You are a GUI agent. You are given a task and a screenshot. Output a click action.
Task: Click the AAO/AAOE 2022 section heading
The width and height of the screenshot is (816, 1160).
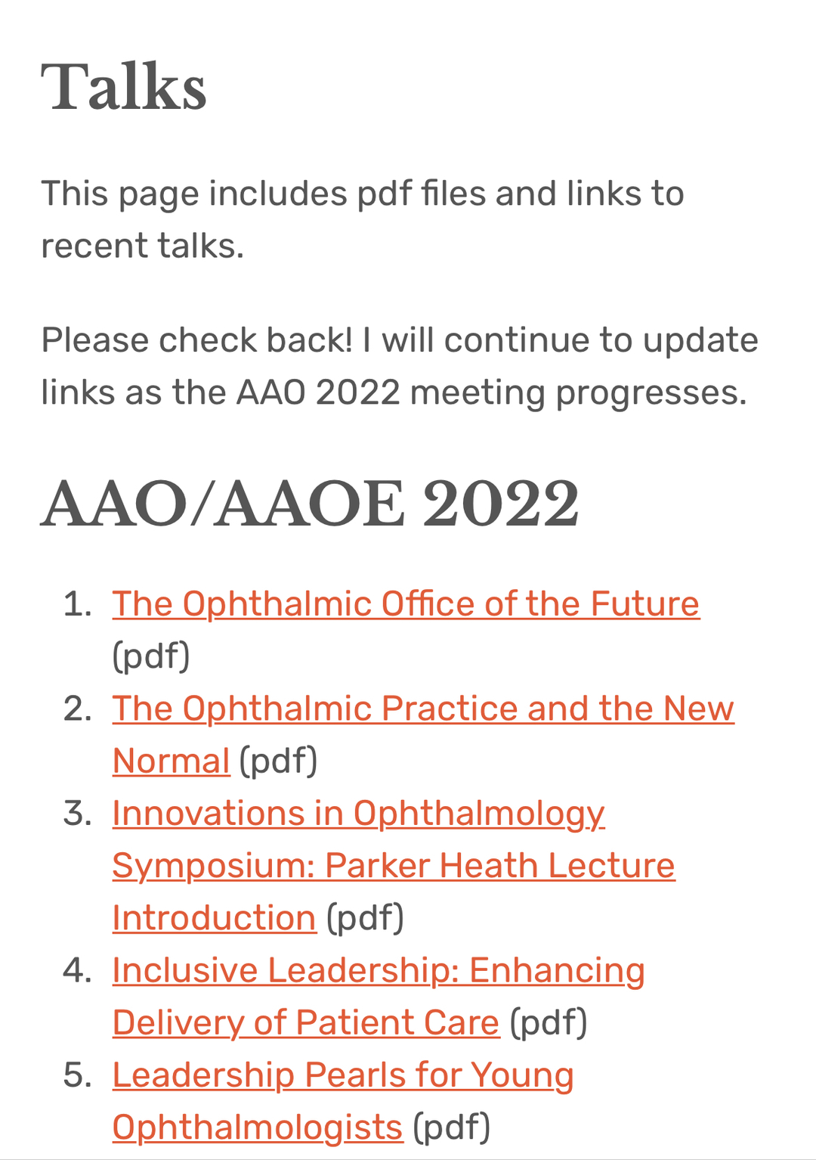pos(310,504)
